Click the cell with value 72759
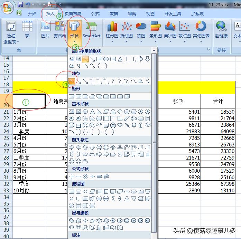The width and height of the screenshot is (241, 239). pos(218,157)
